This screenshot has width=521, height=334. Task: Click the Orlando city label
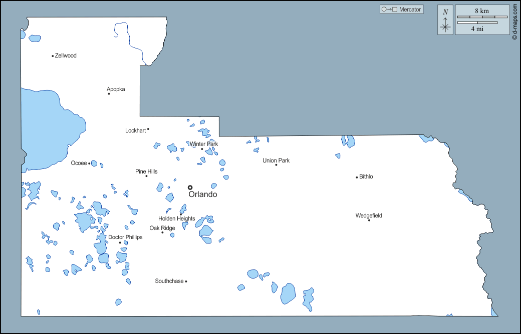[x=203, y=194]
